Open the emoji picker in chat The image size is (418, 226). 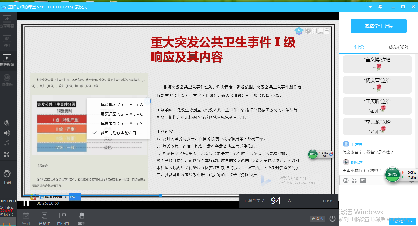(x=346, y=180)
